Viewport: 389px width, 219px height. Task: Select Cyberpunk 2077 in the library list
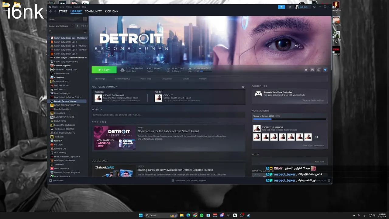tap(62, 82)
